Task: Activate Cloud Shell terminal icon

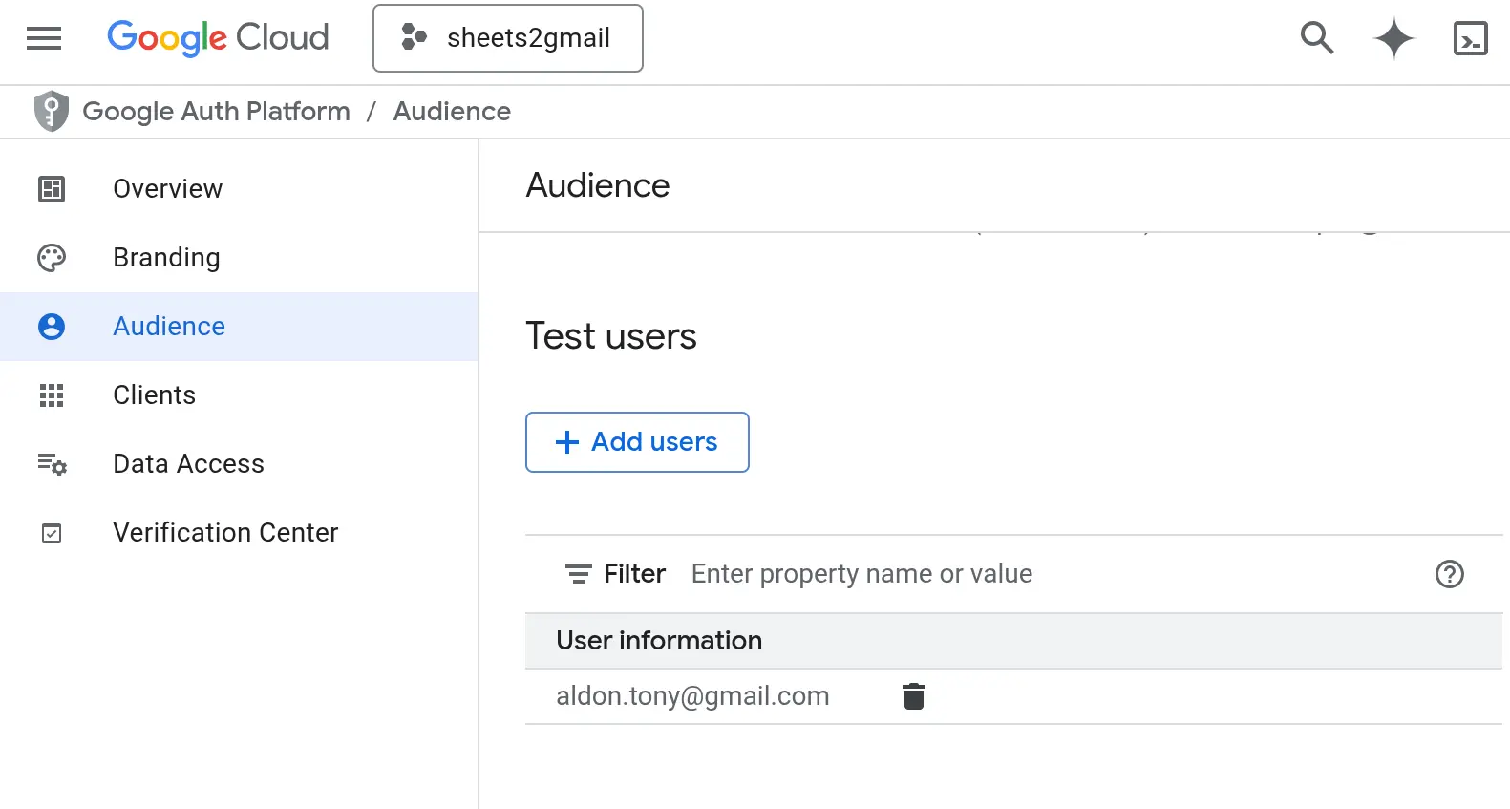Action: 1470,38
